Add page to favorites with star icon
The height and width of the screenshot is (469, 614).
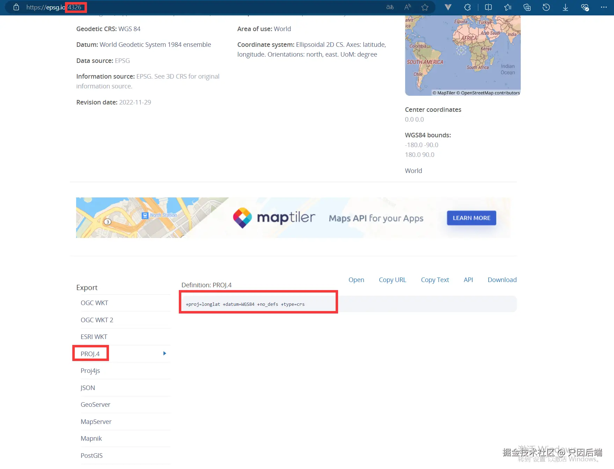coord(425,7)
